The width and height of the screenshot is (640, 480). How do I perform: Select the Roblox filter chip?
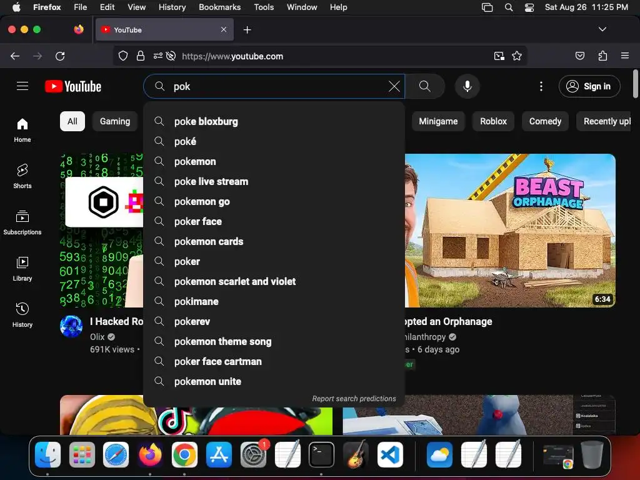point(493,121)
